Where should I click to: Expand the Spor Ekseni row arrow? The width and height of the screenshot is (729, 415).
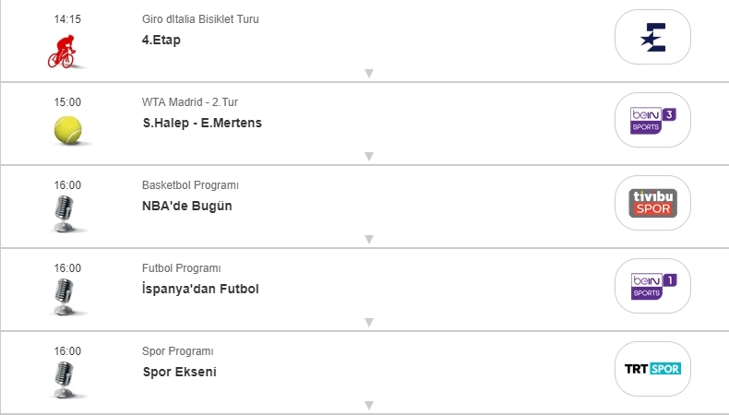(368, 405)
